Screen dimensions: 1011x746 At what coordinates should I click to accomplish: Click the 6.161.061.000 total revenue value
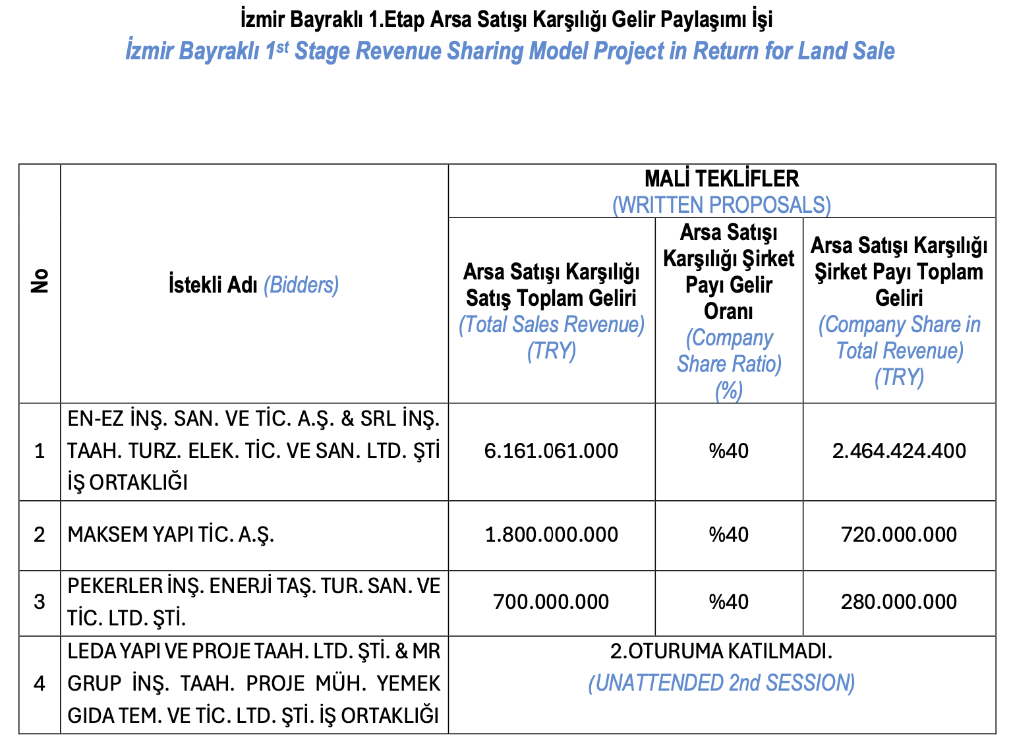(x=552, y=451)
